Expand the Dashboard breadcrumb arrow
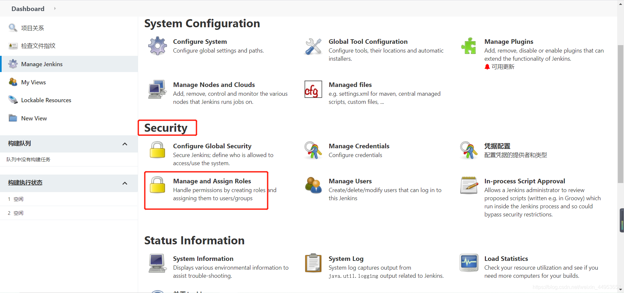Image resolution: width=624 pixels, height=293 pixels. click(x=55, y=8)
